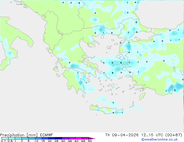This screenshot has width=184, height=142.
Task: Click the '10' legend scale label
Action: 36,141
